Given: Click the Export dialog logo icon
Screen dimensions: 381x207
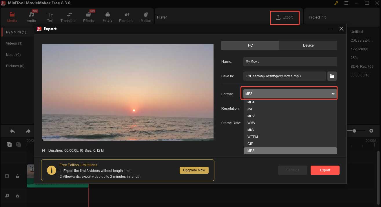Looking at the screenshot, I should point(39,29).
